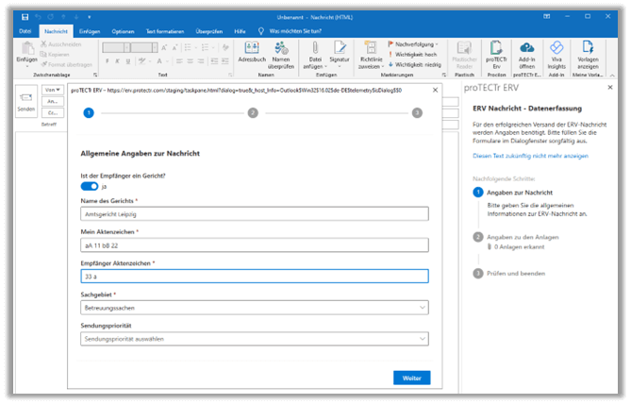
Task: Open Viva Insights from the ribbon
Action: (x=556, y=51)
